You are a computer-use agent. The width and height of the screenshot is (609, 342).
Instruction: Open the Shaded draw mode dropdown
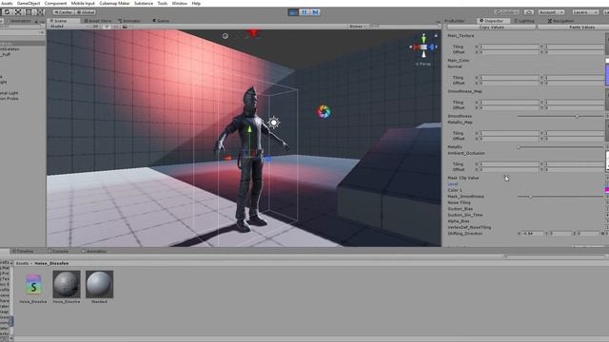(69, 27)
